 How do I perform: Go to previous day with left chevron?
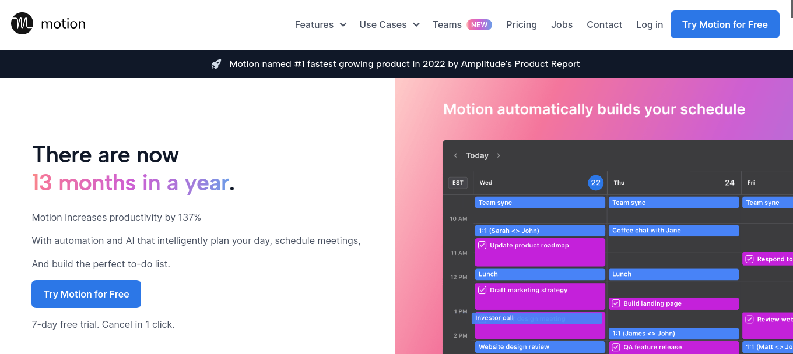(x=455, y=155)
